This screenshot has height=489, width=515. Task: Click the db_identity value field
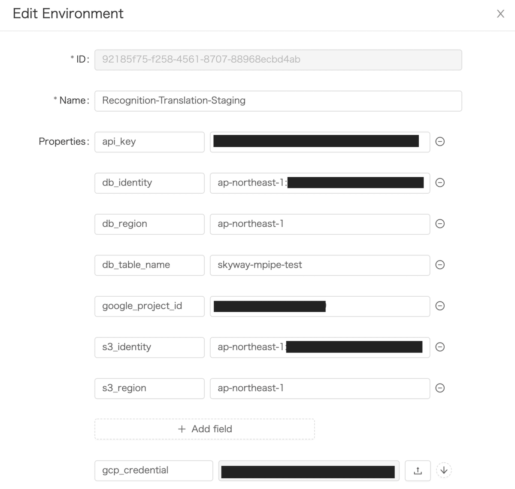pyautogui.click(x=320, y=183)
